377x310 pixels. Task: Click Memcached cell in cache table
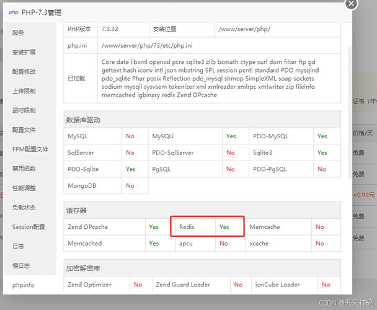click(x=105, y=244)
